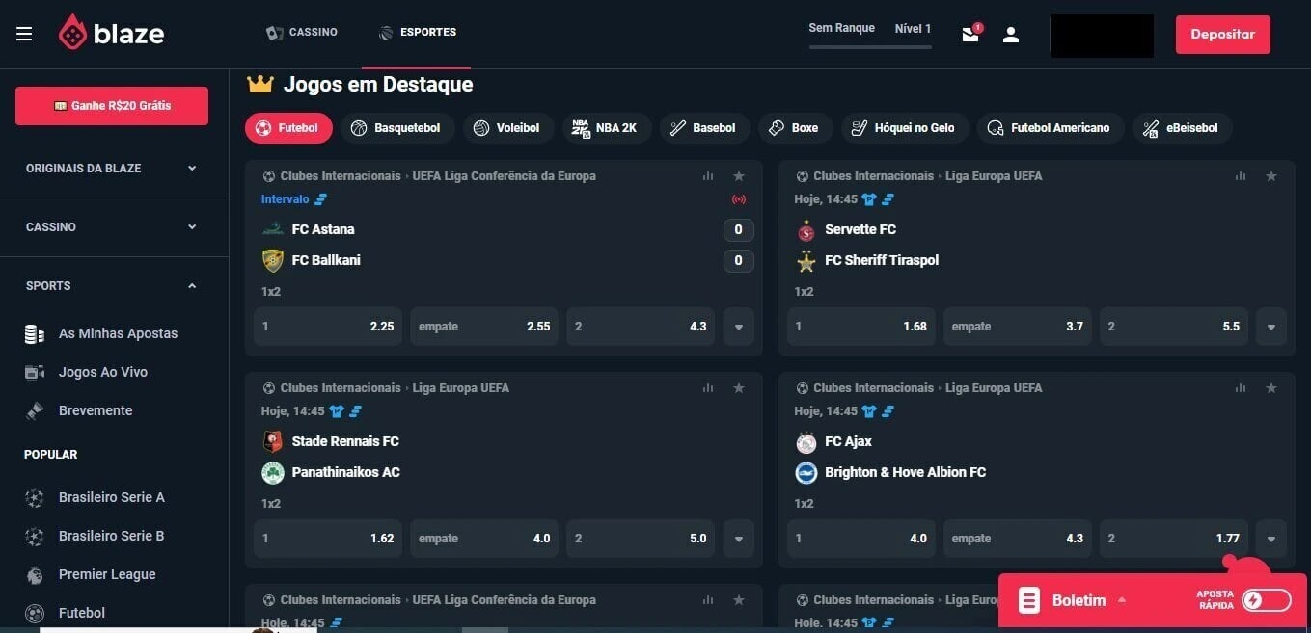This screenshot has width=1311, height=633.
Task: Bet on FC Astana win at 2.25
Action: [x=328, y=327]
